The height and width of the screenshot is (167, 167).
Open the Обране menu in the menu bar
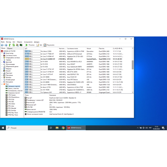point(19,42)
